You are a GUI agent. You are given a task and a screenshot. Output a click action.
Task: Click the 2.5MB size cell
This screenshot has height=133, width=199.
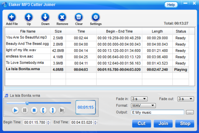(58, 38)
